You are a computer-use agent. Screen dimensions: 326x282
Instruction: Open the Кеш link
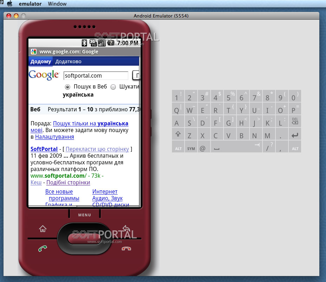coord(36,182)
